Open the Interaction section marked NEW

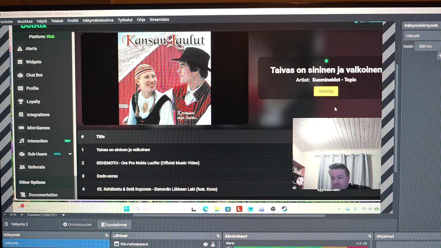point(37,141)
